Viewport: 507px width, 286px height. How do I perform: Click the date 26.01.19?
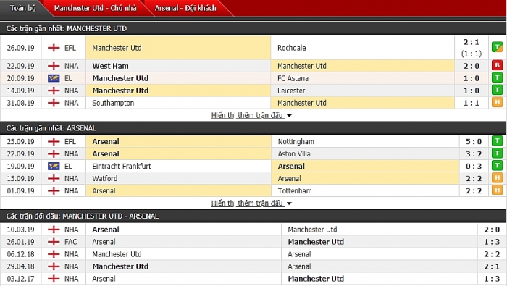(x=21, y=242)
